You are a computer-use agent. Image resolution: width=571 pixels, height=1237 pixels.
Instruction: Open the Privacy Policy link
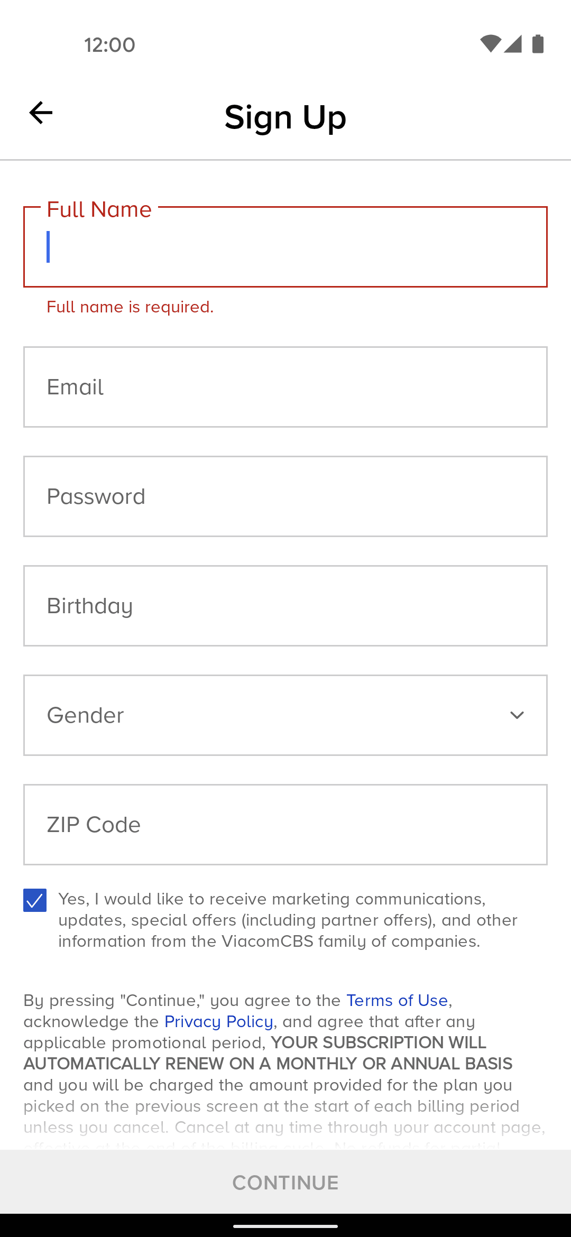pyautogui.click(x=218, y=1022)
